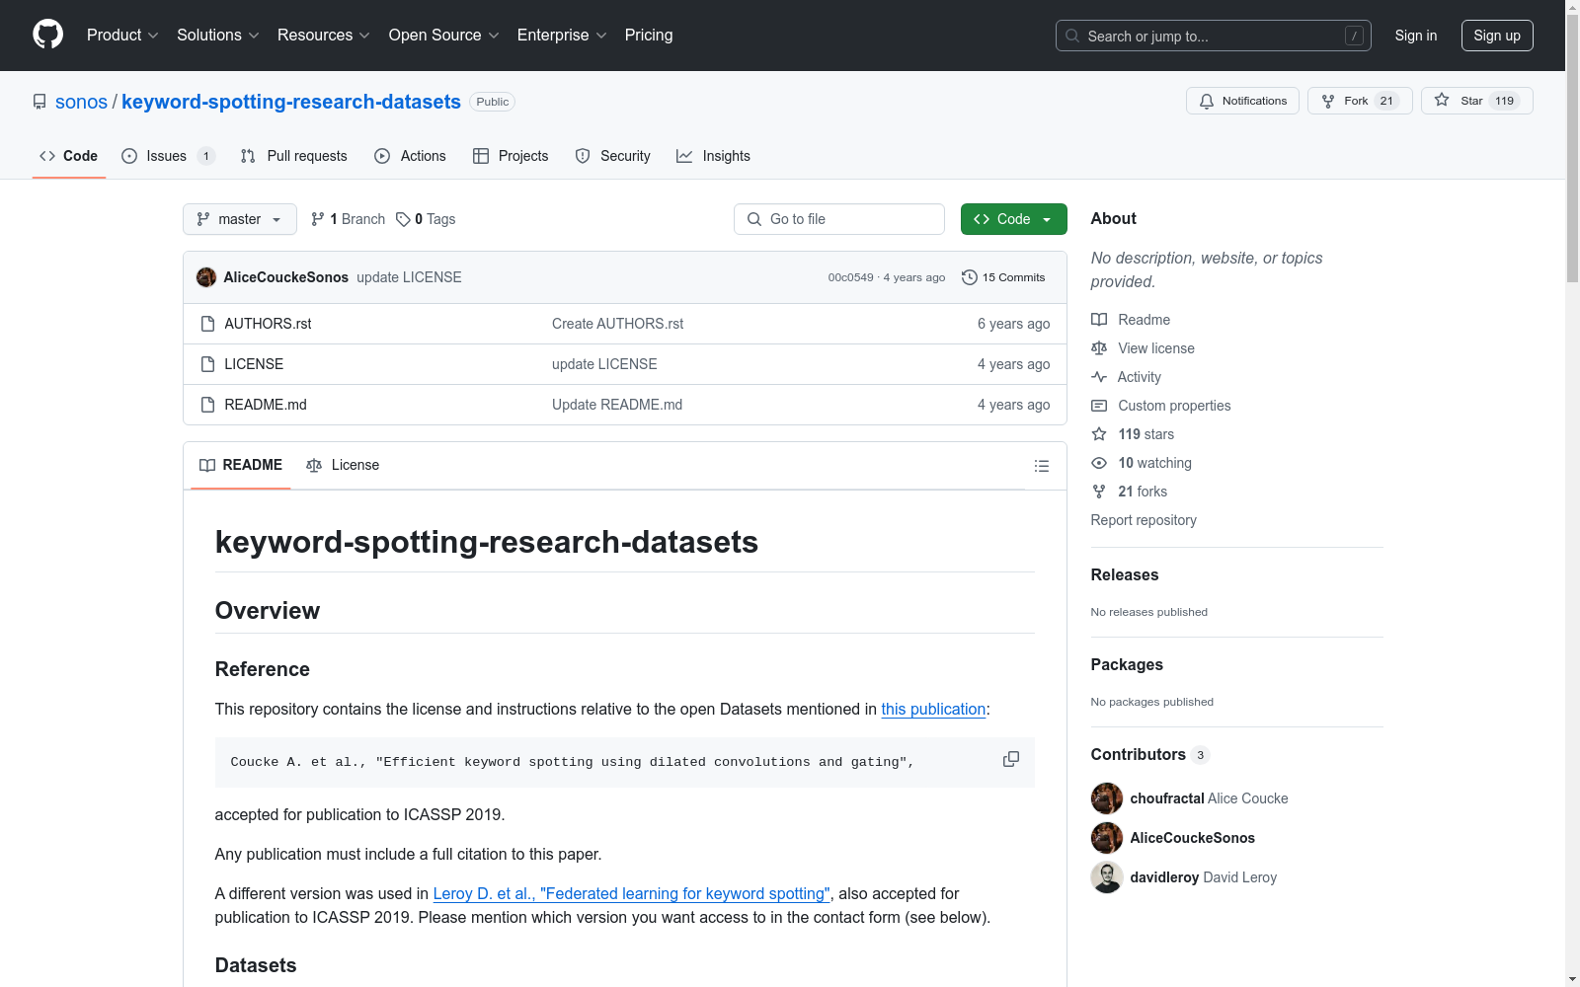Open the master branch dropdown
1580x987 pixels.
[x=240, y=219]
